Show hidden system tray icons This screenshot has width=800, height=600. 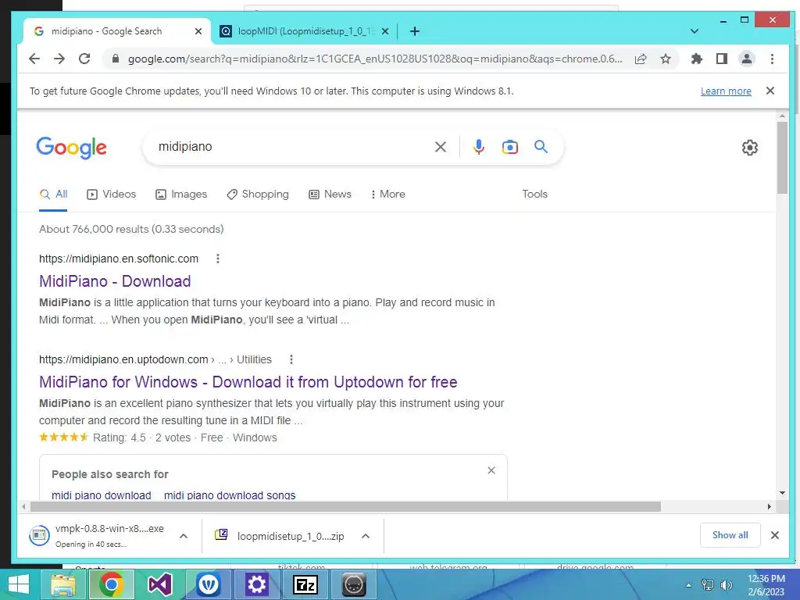(x=689, y=585)
